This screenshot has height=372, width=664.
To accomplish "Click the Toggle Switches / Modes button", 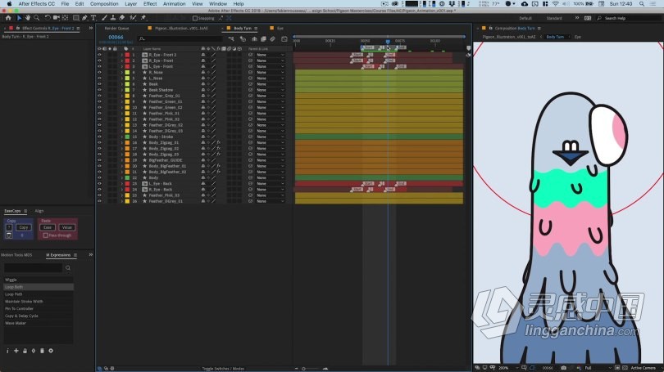I will click(x=223, y=369).
